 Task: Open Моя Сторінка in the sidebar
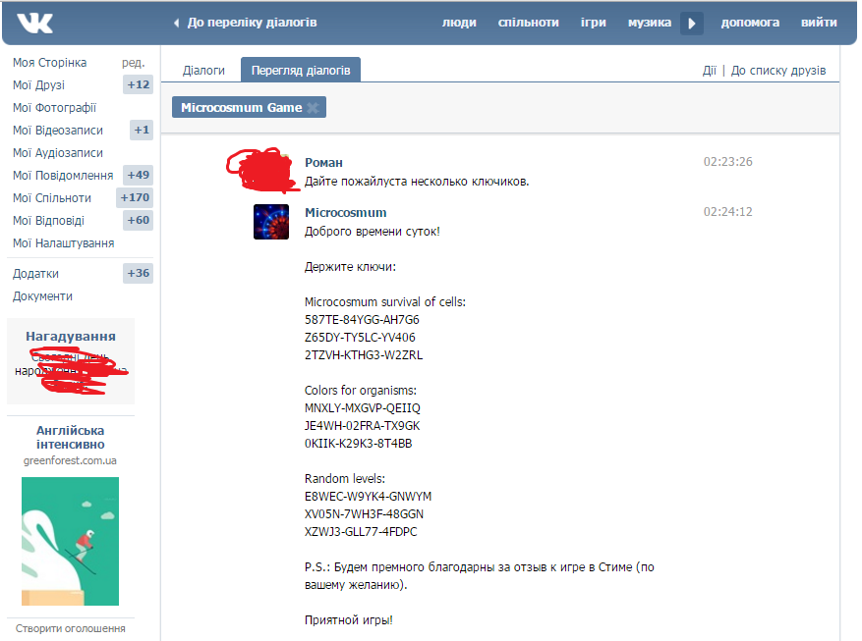point(49,63)
